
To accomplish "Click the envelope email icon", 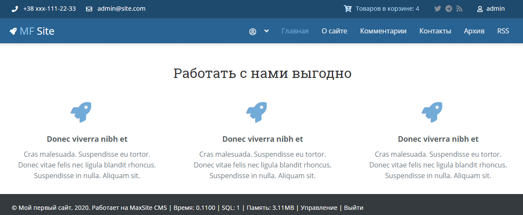I will (89, 9).
